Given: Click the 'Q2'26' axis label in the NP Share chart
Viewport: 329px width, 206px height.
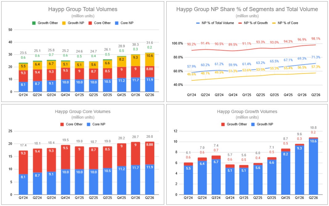Looking at the screenshot, I should click(316, 95).
